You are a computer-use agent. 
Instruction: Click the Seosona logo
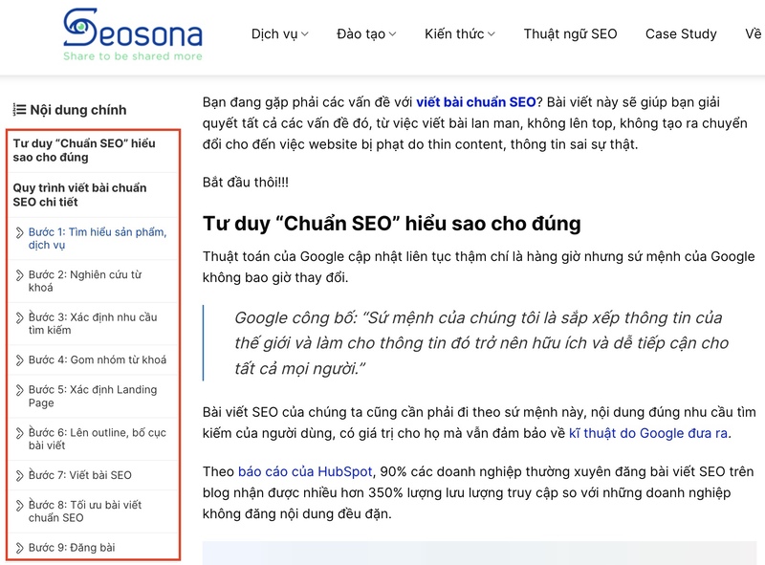coord(133,34)
